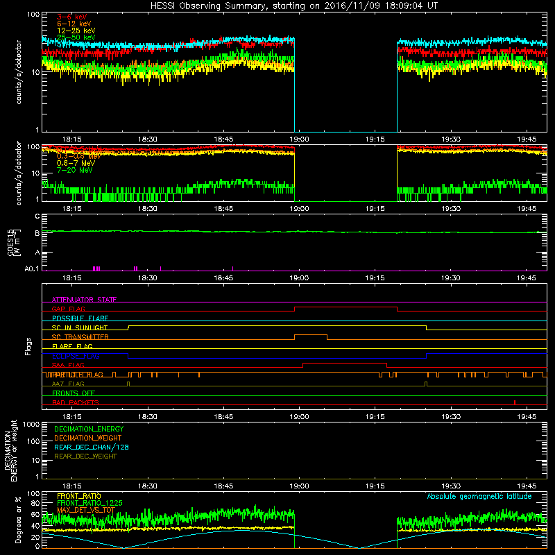Click the SC_TRANSMITTER flag label
Screen dimensions: 555x555
pos(80,337)
